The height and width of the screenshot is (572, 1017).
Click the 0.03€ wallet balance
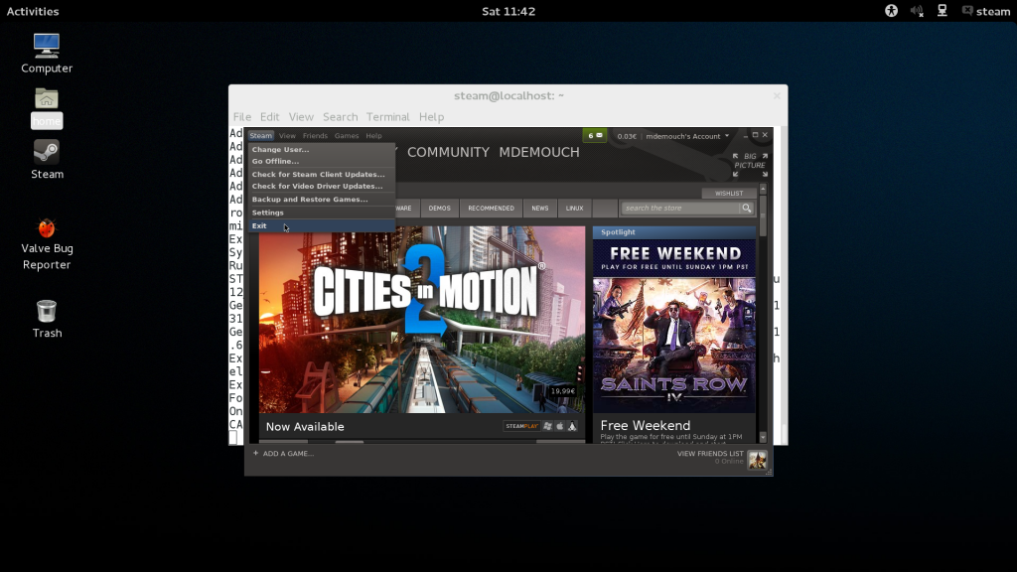[x=627, y=136]
